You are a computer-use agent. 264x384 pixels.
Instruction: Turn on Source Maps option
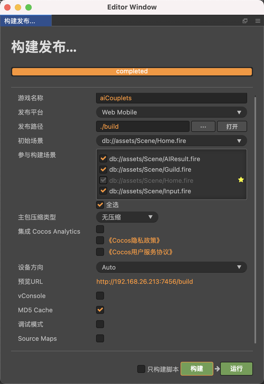pyautogui.click(x=100, y=338)
